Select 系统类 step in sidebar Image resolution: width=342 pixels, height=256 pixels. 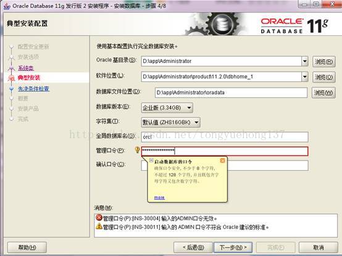click(x=26, y=68)
